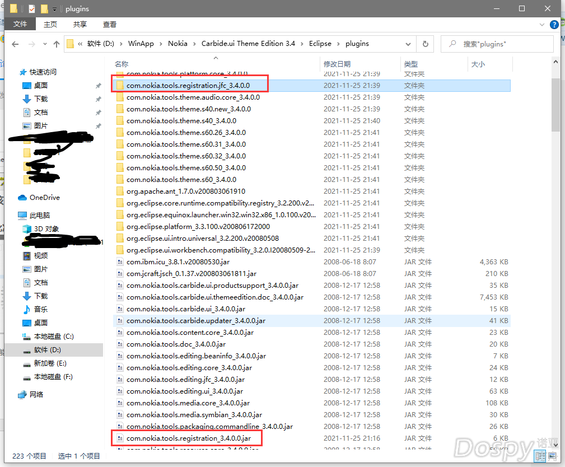The image size is (565, 467).
Task: Select 本地磁盘 (F:) drive
Action: [x=53, y=377]
